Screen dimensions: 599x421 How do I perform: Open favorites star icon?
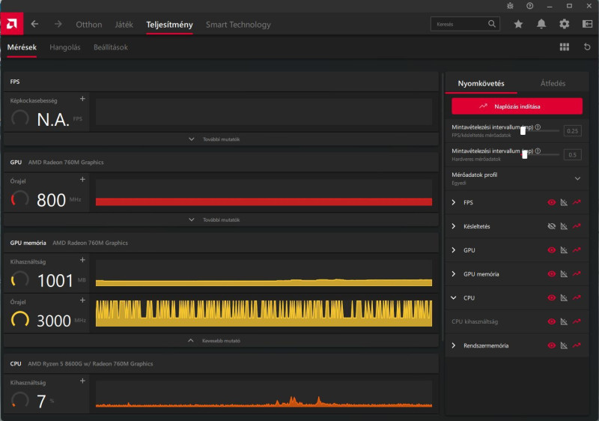tap(518, 24)
